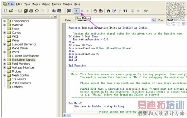Click the New file icon in toolbar
This screenshot has height=118, width=187.
point(6,11)
